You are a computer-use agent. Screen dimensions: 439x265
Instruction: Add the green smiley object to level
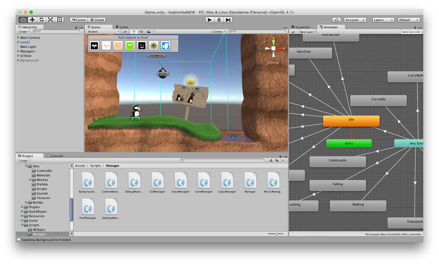tap(130, 46)
